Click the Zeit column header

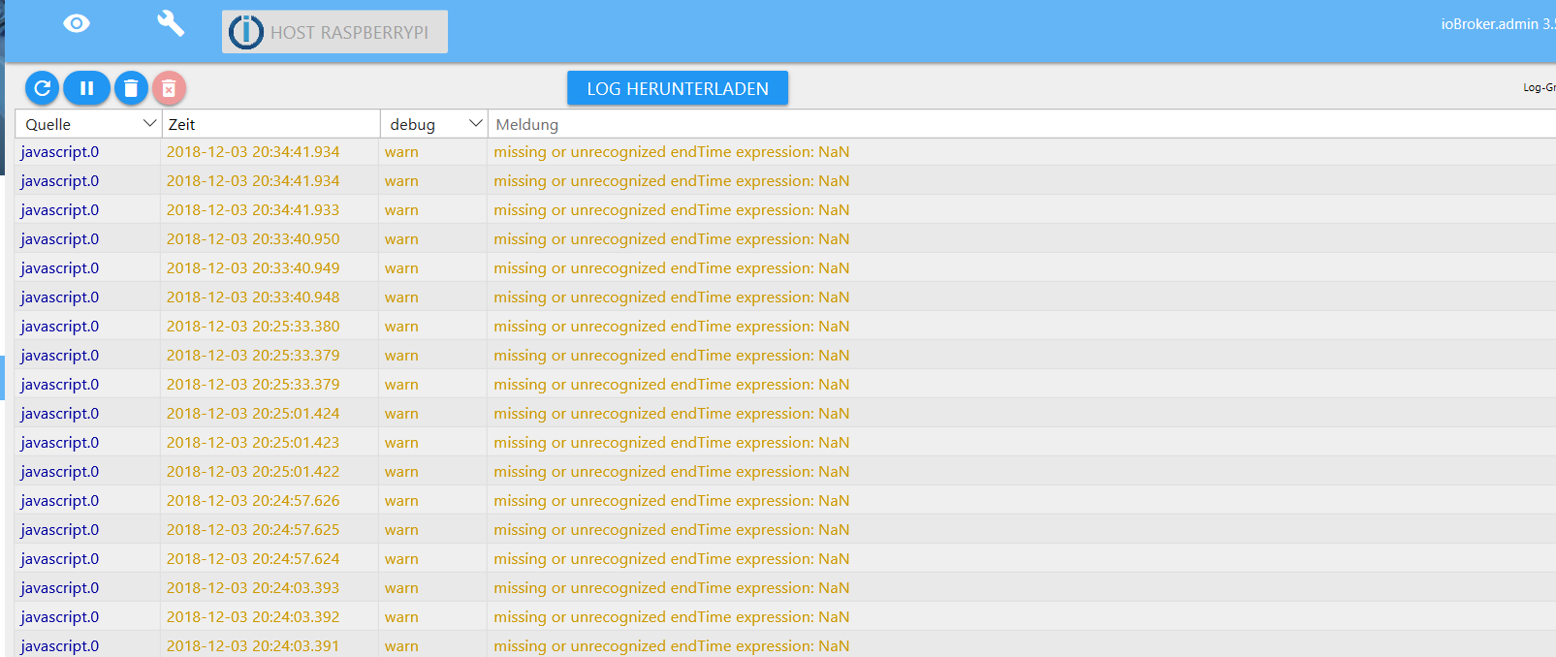pos(270,124)
